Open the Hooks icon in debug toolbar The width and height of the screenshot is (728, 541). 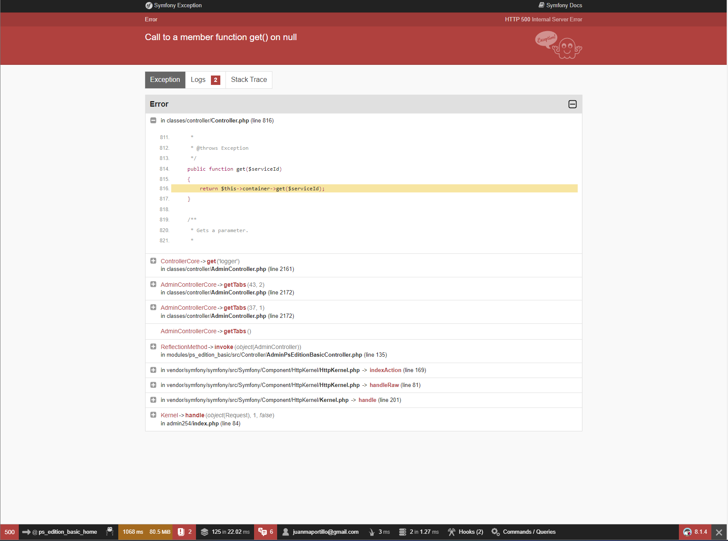(x=452, y=532)
